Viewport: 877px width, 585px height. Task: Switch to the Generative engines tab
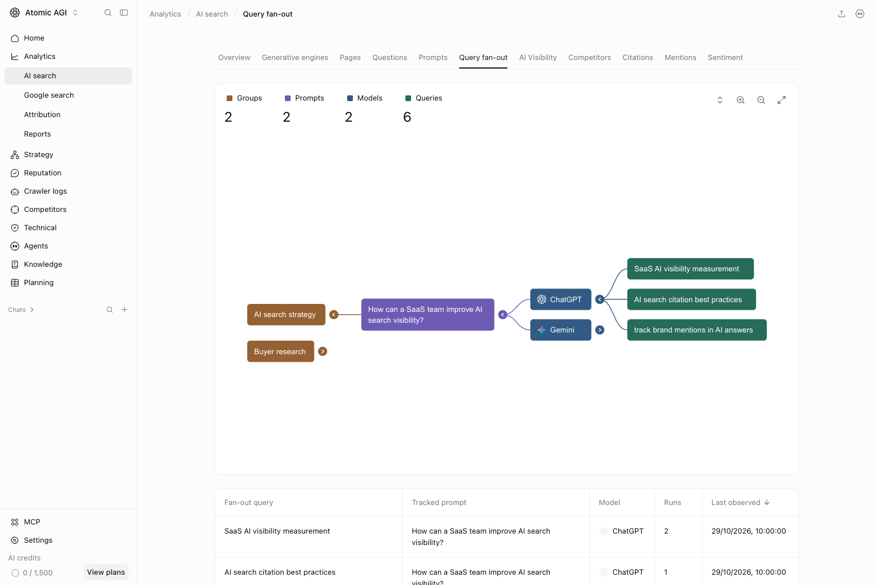coord(295,58)
